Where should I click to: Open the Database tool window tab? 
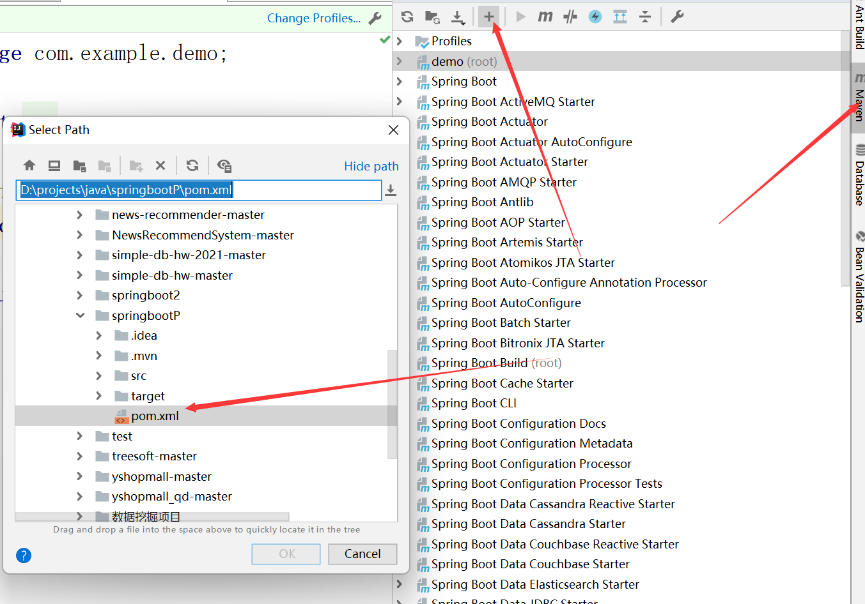click(x=859, y=175)
